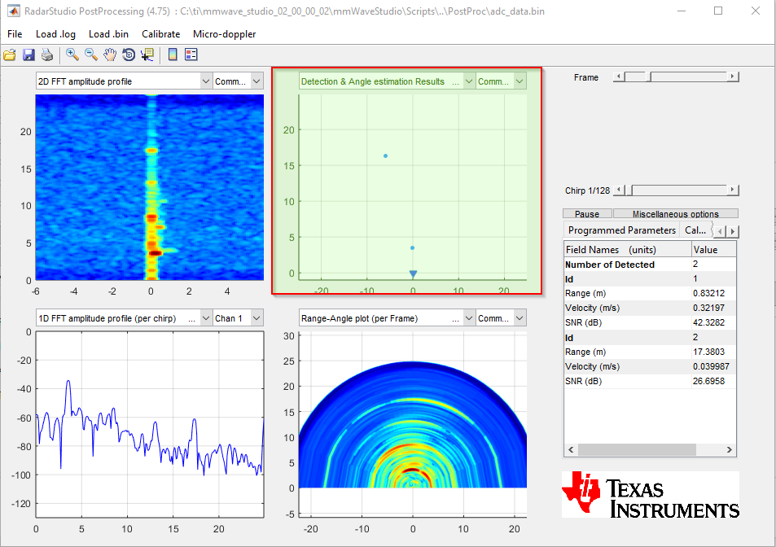Insert a colorbar from the toolbar
The width and height of the screenshot is (776, 547).
[x=173, y=55]
